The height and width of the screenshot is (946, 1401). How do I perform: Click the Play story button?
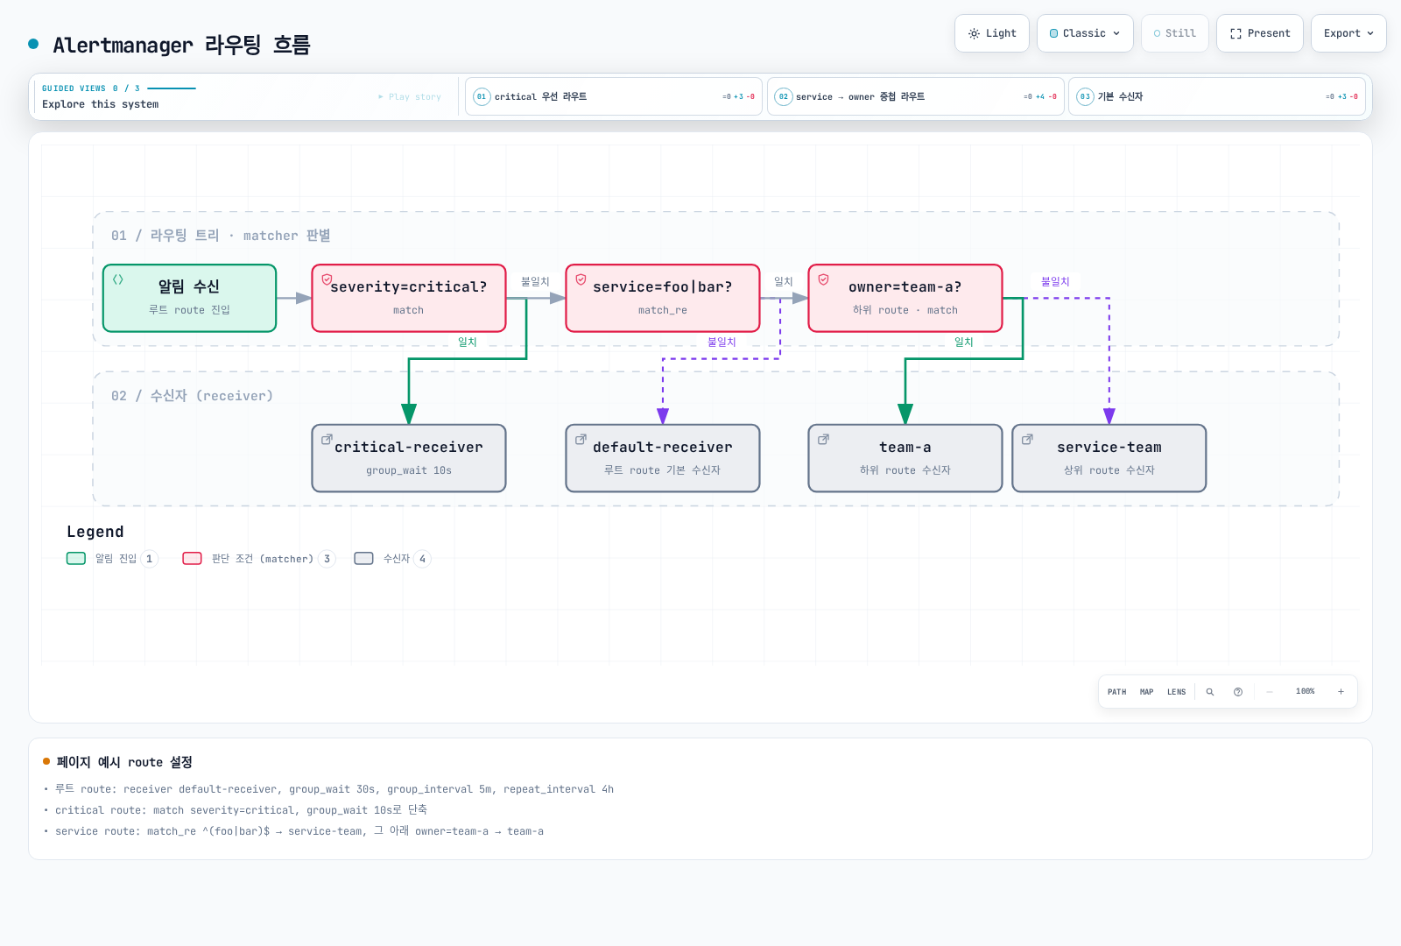click(x=410, y=97)
